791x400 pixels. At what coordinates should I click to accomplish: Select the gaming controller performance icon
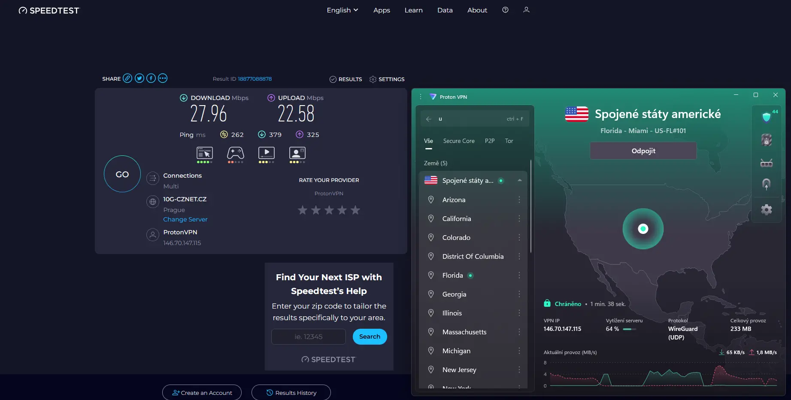coord(235,153)
